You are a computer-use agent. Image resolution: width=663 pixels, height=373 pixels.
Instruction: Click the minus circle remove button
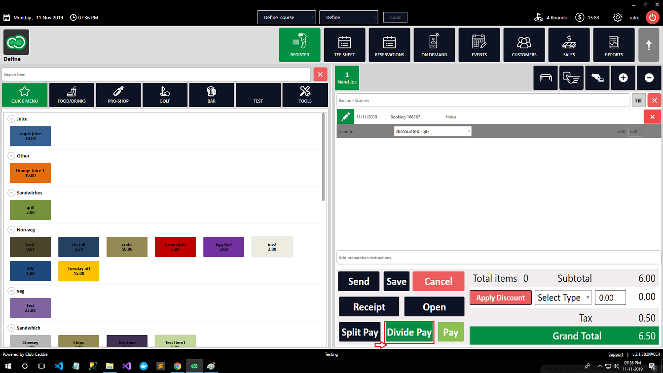649,78
